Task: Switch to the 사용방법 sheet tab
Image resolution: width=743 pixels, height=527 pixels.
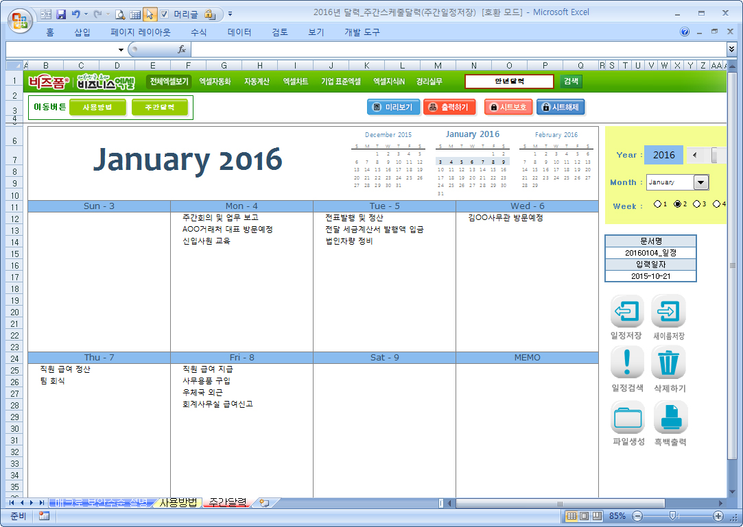Action: [178, 503]
